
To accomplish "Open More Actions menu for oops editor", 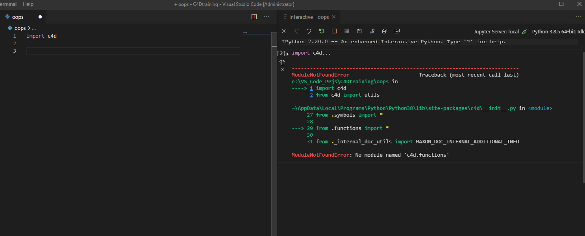I will [267, 17].
